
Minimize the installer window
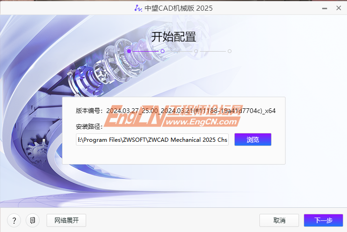pos(325,8)
